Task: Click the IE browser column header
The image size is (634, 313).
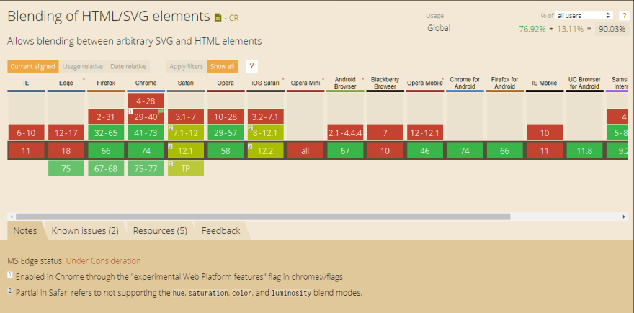Action: point(26,83)
